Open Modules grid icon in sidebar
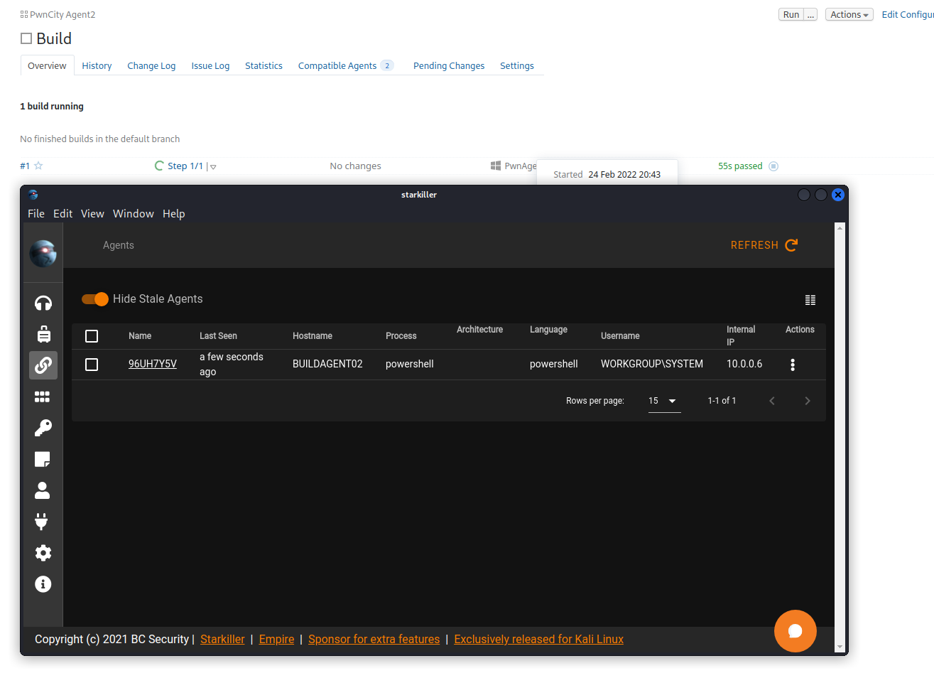This screenshot has height=678, width=934. pyautogui.click(x=43, y=397)
